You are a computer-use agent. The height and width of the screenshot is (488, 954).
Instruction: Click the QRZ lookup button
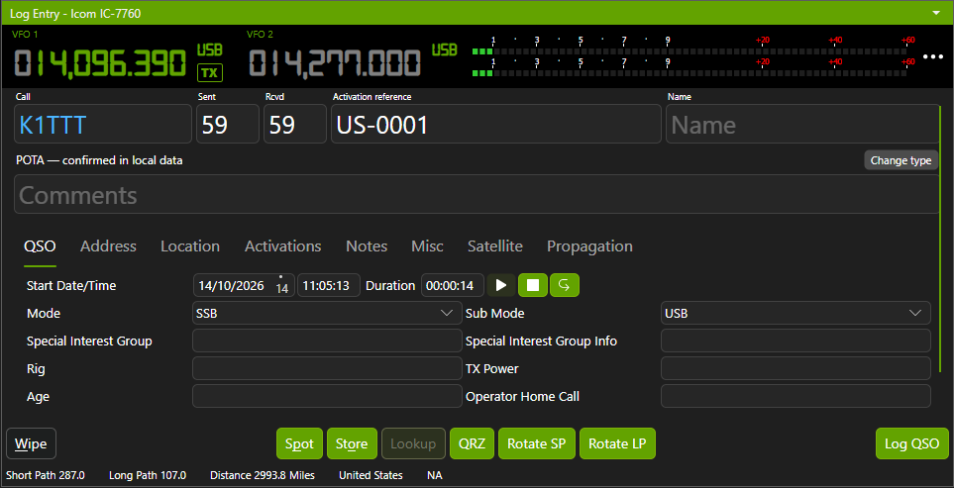(473, 443)
